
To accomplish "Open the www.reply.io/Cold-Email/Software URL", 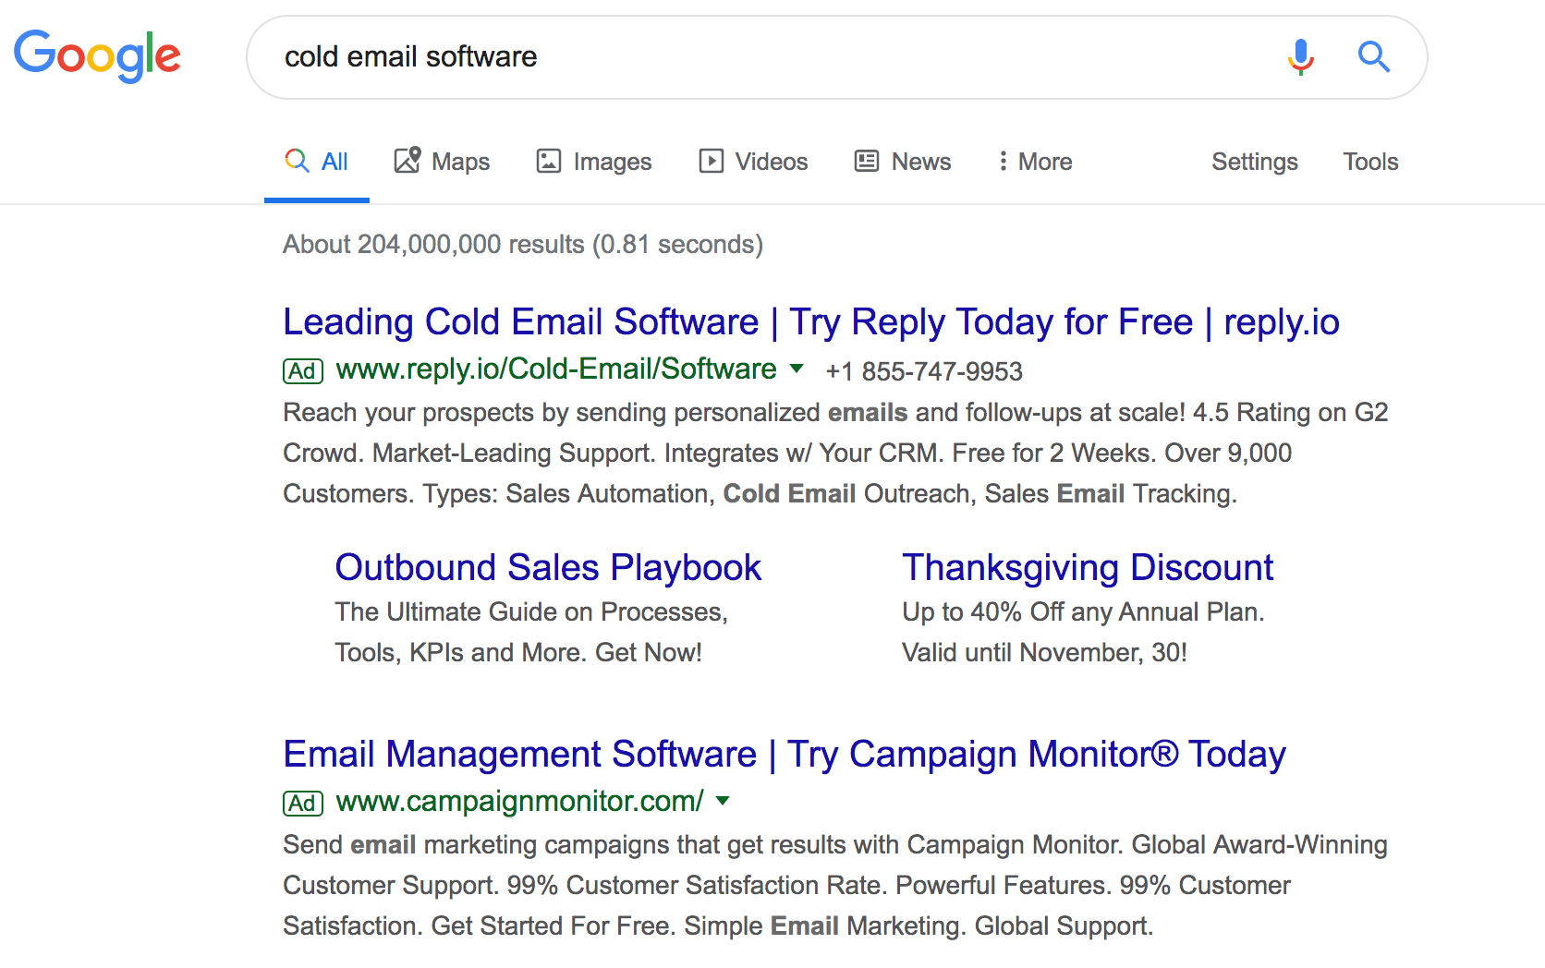I will pos(556,369).
